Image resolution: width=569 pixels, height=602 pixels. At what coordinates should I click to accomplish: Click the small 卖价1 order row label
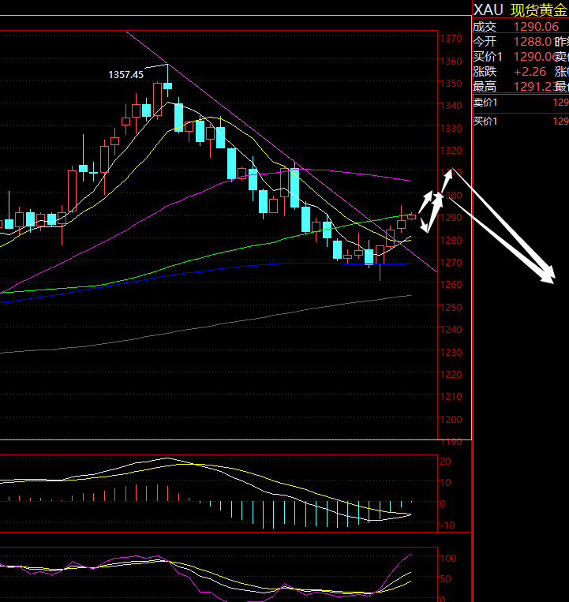pos(485,103)
